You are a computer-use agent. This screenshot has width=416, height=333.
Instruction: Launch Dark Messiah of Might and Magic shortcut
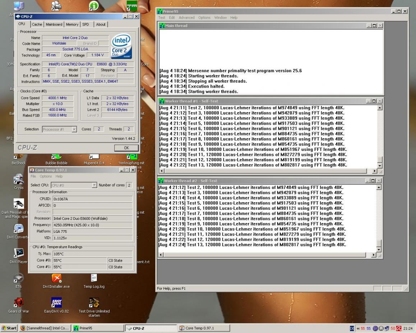[19, 204]
